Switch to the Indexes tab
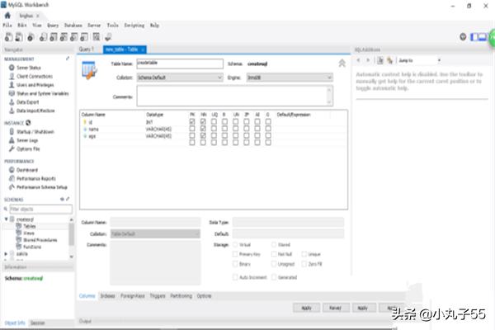Viewport: 495px width, 330px height. coord(107,296)
